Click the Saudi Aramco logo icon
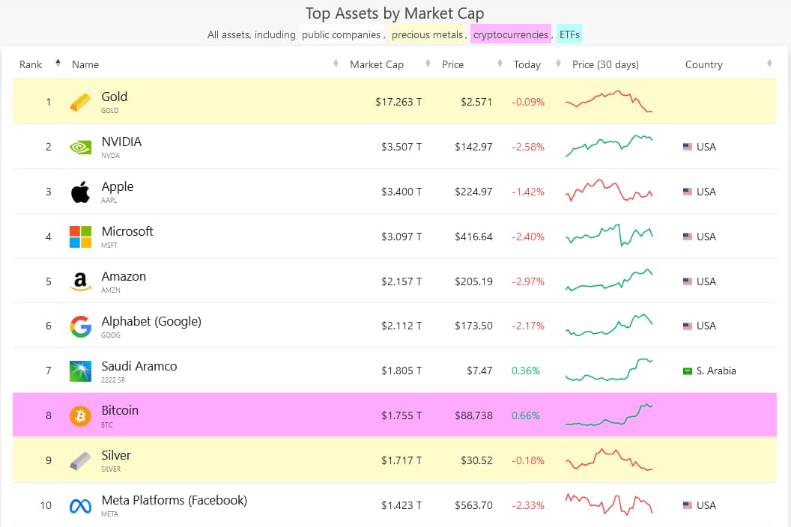 click(x=80, y=371)
